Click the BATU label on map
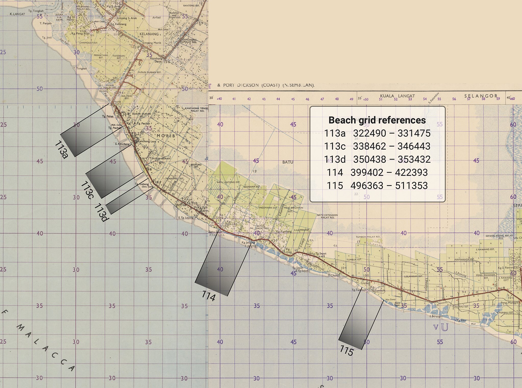This screenshot has width=522, height=388. click(288, 162)
